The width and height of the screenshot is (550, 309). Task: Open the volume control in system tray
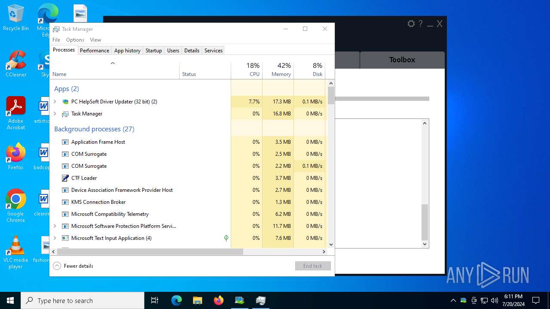coord(495,300)
